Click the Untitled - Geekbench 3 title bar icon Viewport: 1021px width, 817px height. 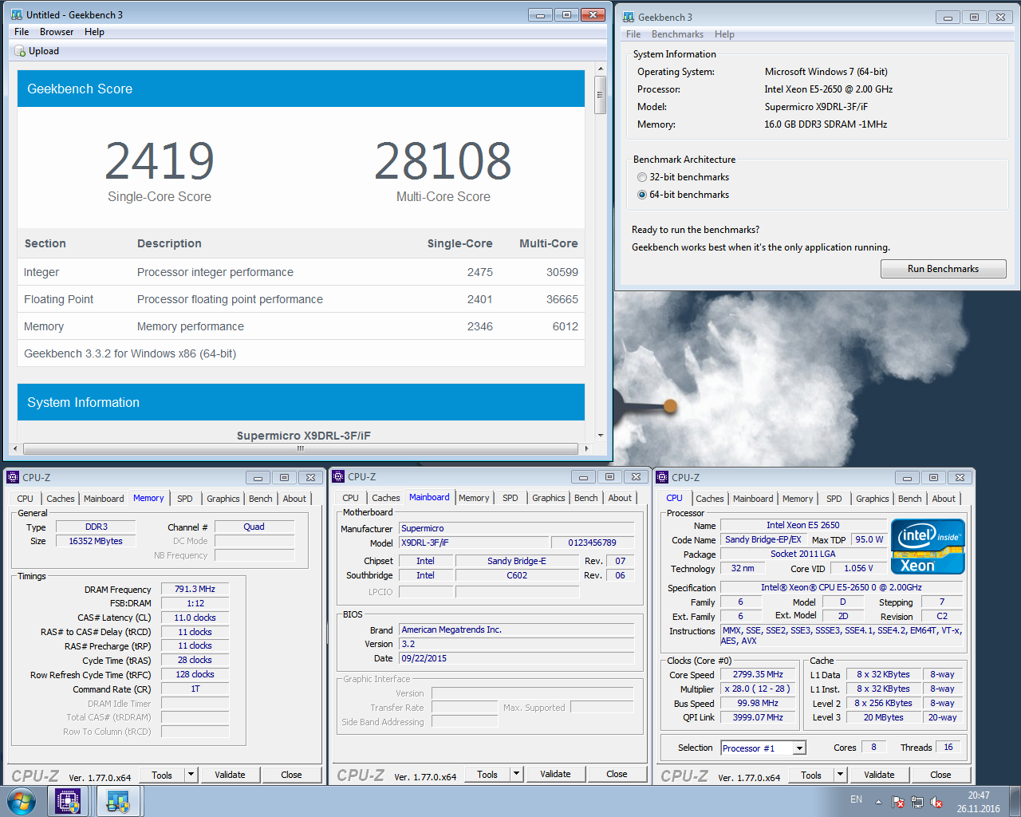(x=16, y=14)
